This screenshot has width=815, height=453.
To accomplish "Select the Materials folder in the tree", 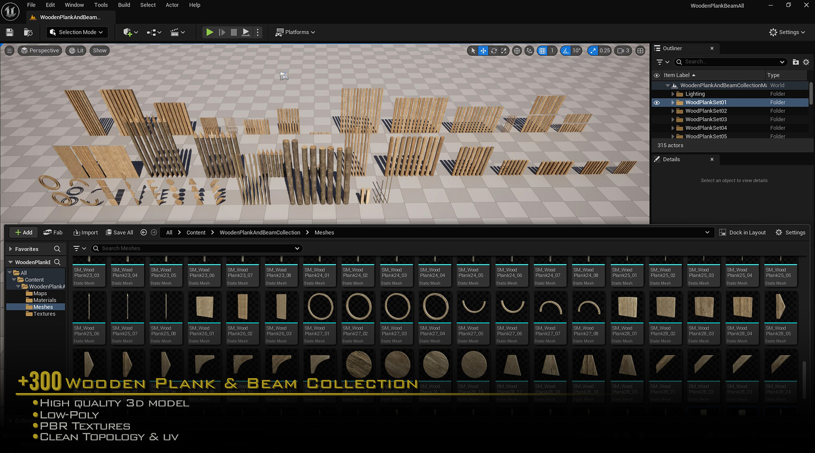I will [x=41, y=300].
